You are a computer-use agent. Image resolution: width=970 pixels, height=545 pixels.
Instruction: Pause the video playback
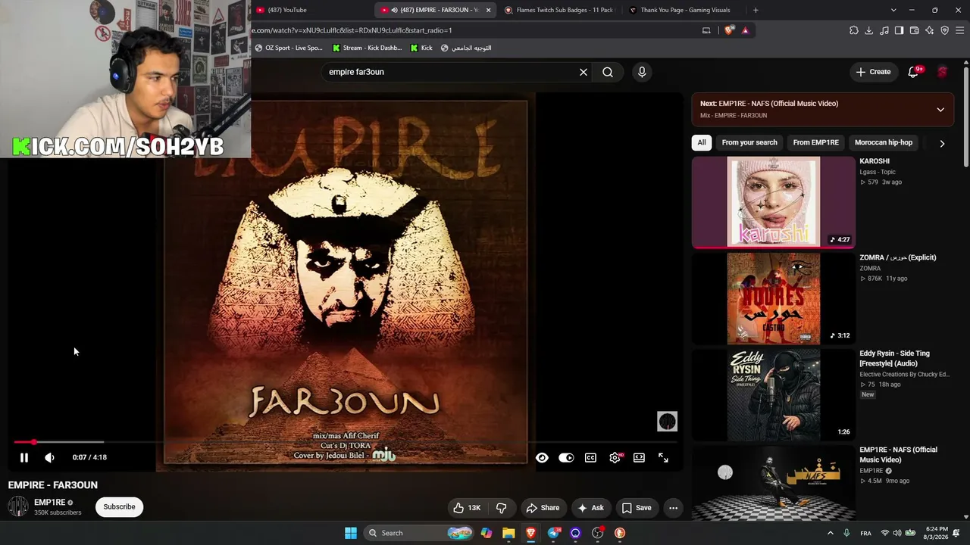[24, 457]
